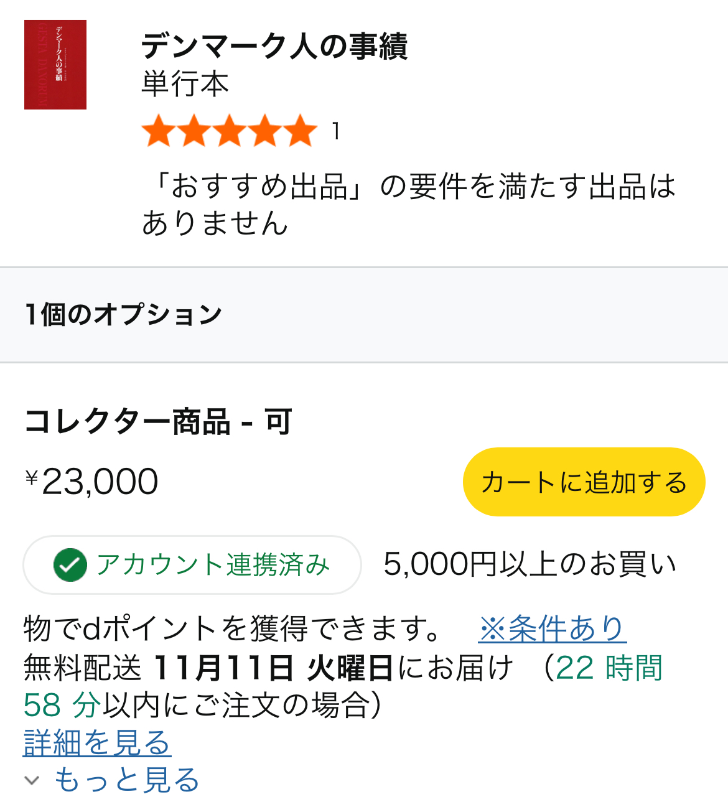Viewport: 728px width, 812px height.
Task: Click the fifth orange rating star
Action: [301, 131]
